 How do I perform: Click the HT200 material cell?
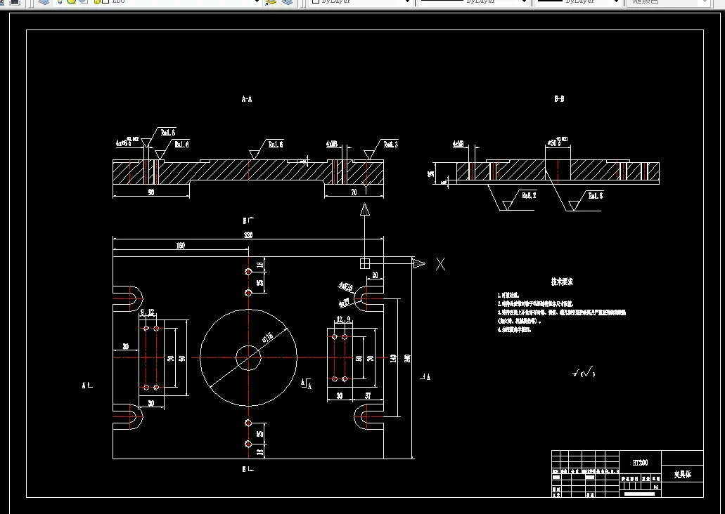641,463
